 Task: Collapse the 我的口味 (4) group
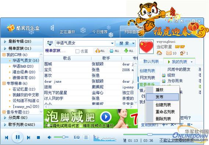[x=4, y=54]
